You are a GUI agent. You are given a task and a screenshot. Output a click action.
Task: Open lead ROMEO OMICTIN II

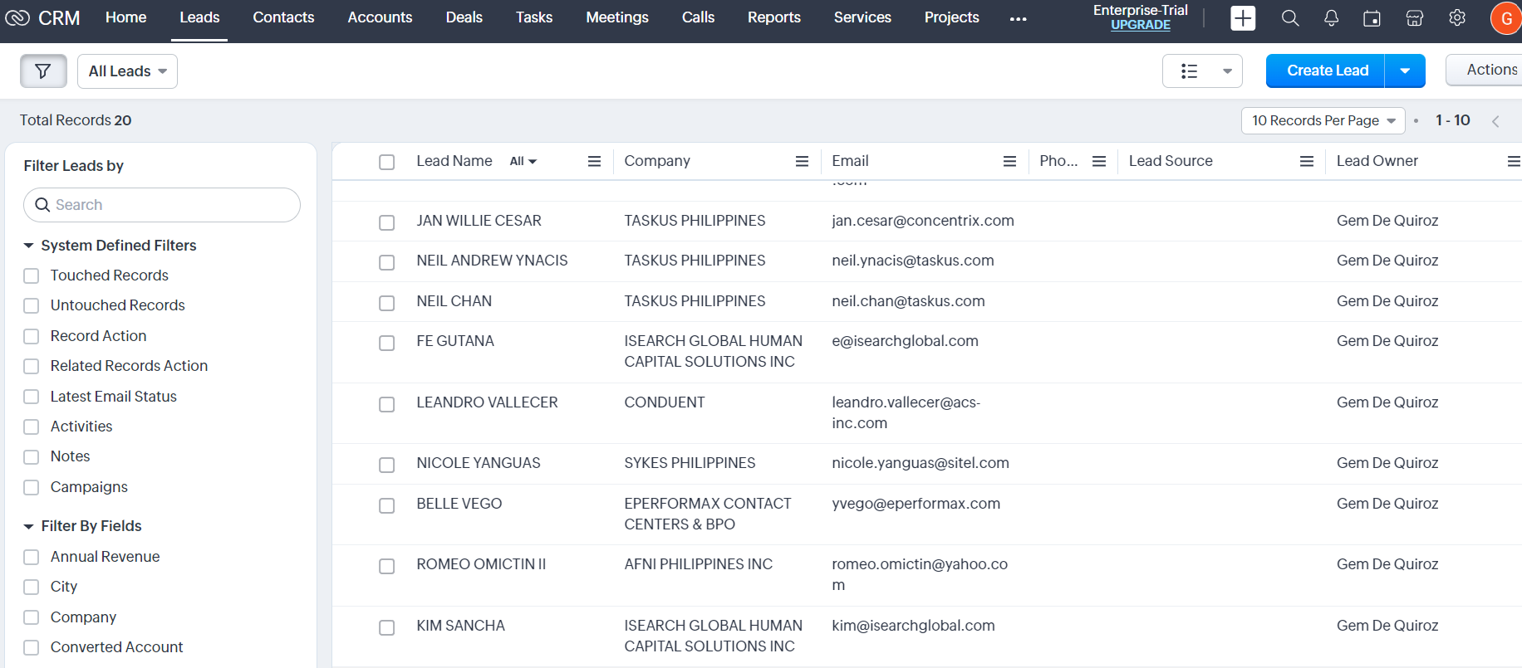coord(481,564)
